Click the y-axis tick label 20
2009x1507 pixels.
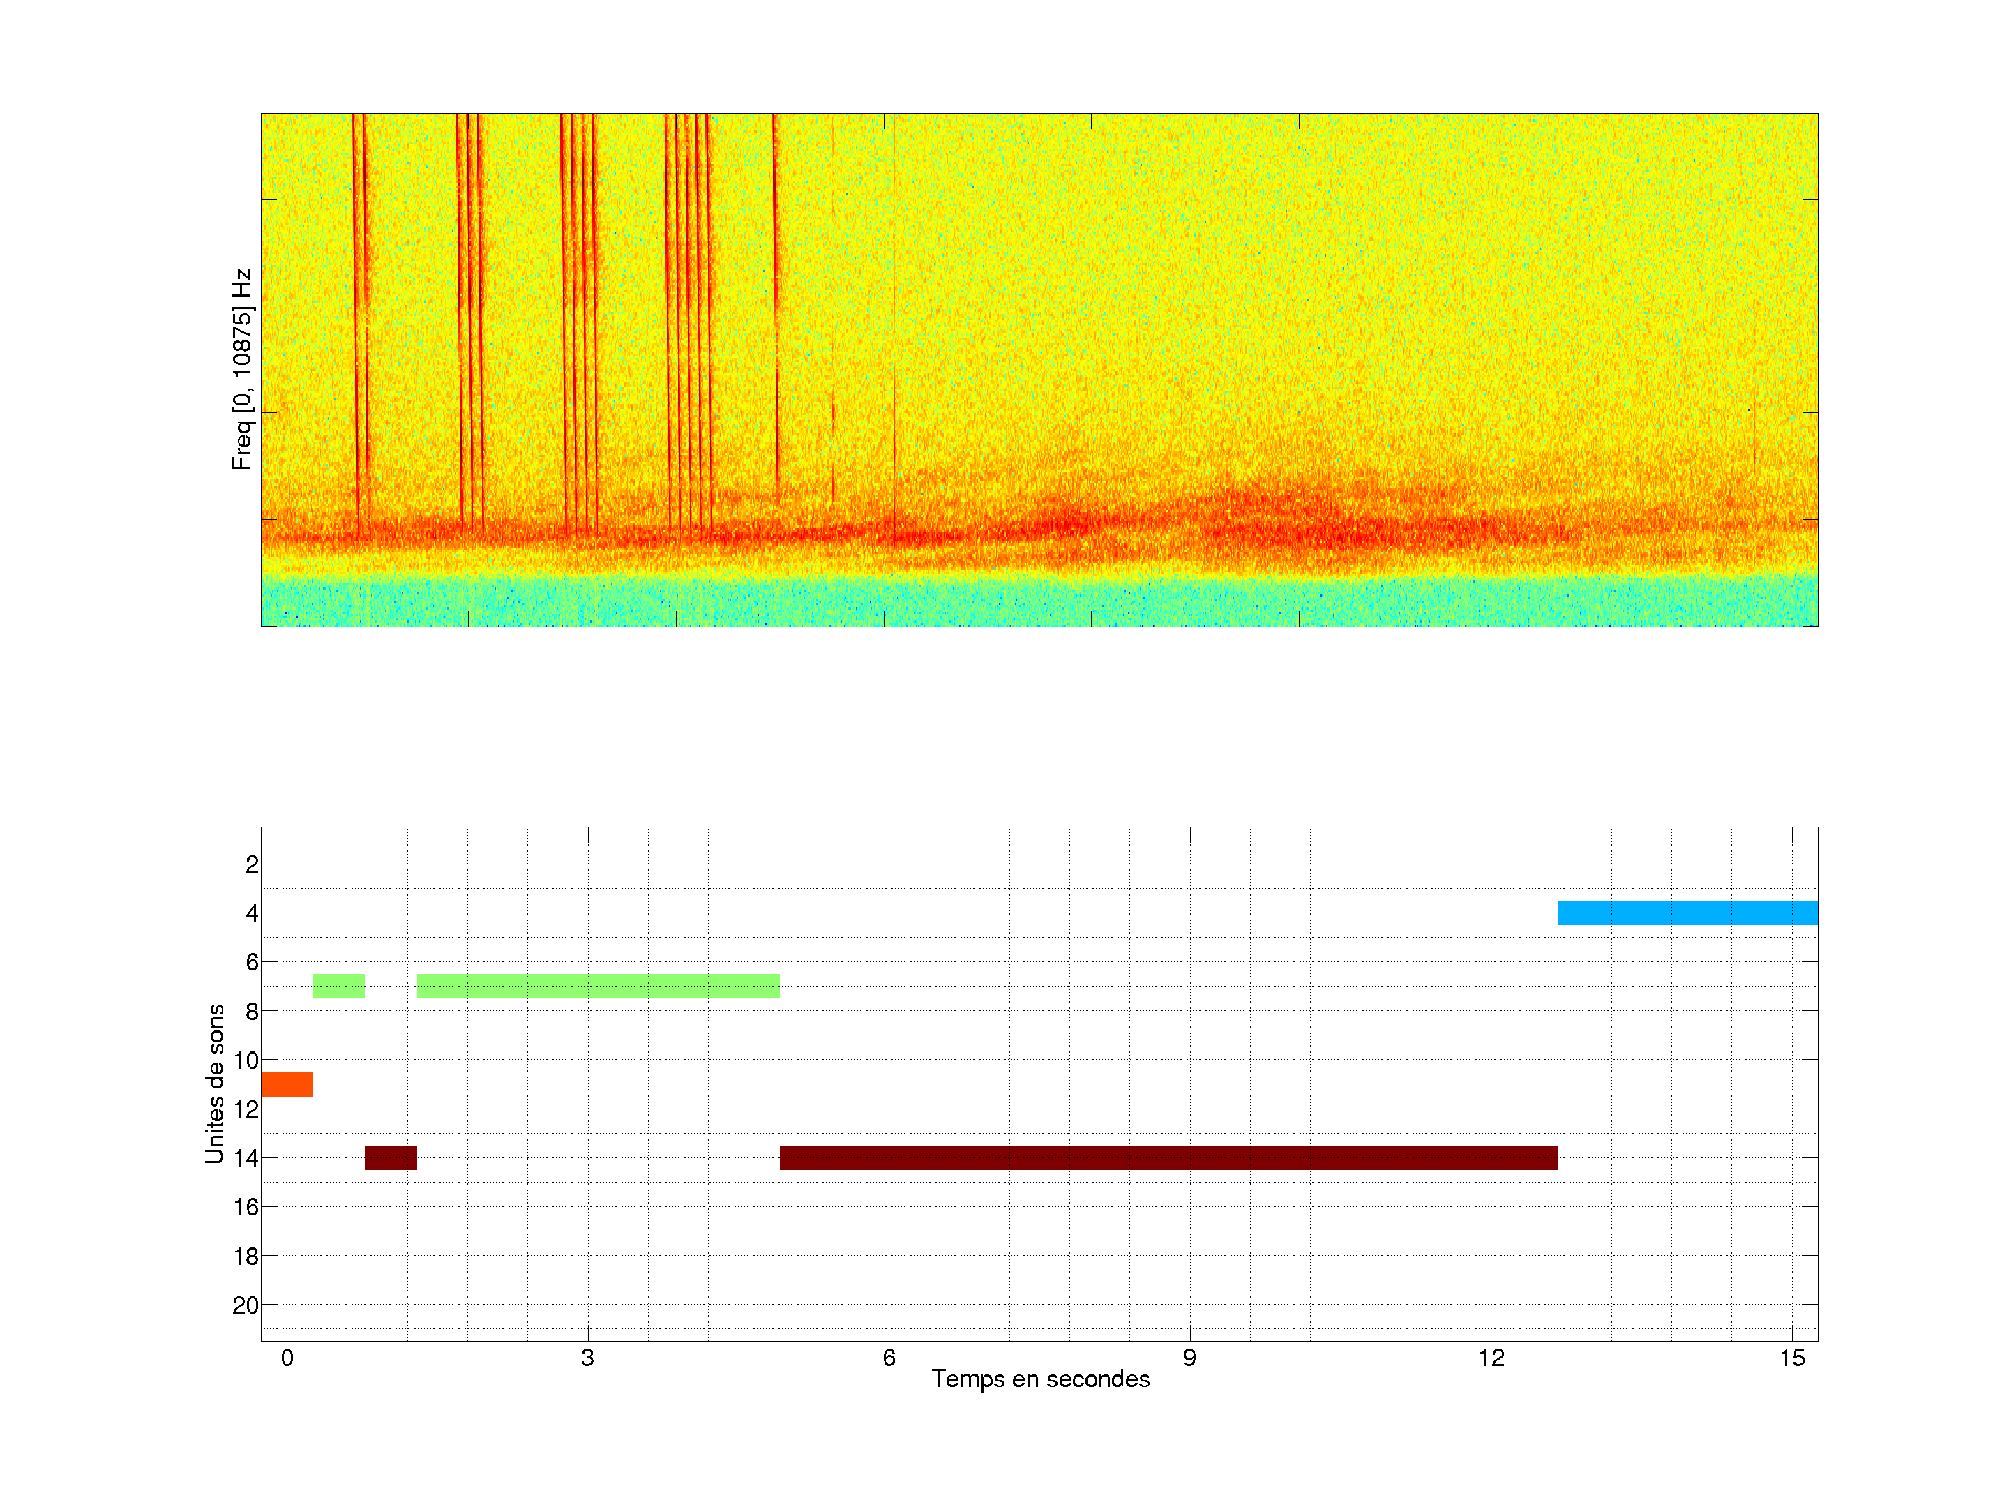point(246,1305)
